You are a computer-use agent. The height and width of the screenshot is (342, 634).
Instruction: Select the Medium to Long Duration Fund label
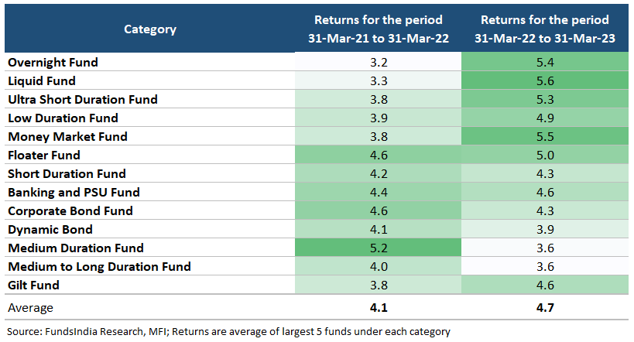tap(98, 266)
